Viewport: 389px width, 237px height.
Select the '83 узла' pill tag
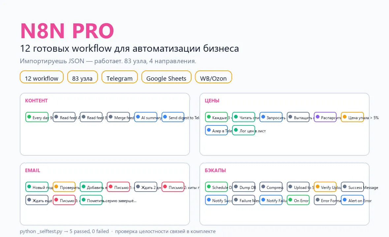coord(82,77)
